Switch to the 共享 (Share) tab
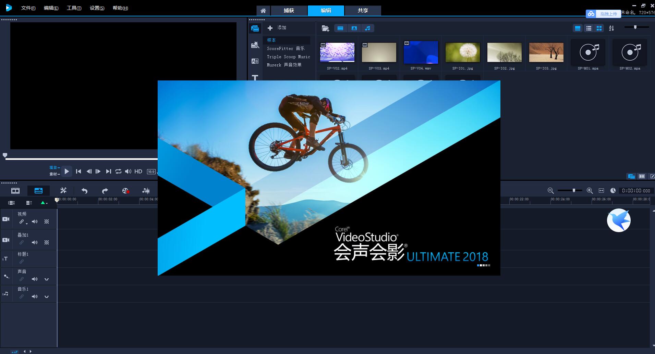Viewport: 655px width, 354px height. pos(363,11)
